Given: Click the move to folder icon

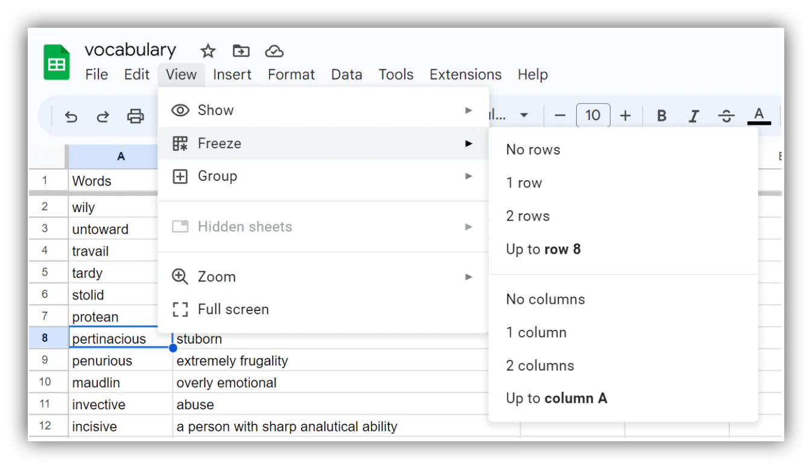Looking at the screenshot, I should [241, 51].
